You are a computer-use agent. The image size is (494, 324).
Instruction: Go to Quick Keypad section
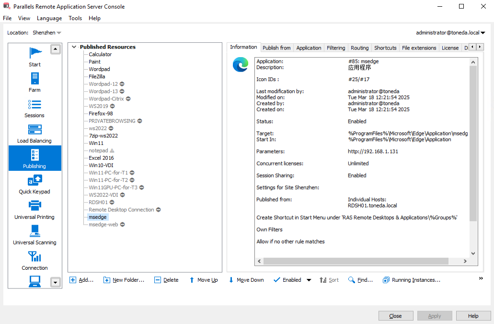pos(34,184)
